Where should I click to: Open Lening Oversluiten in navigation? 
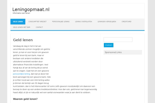(x=83, y=22)
